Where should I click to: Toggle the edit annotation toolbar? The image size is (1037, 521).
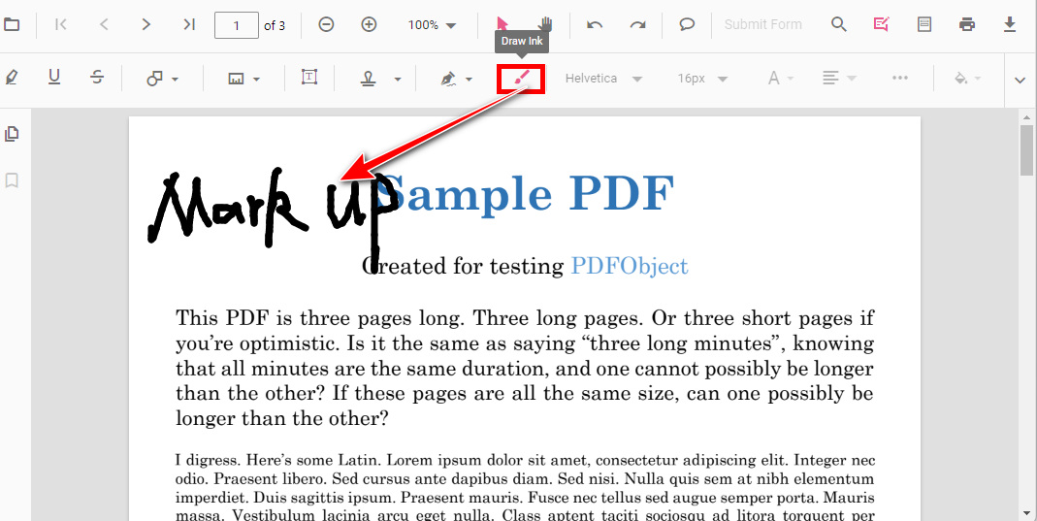point(882,24)
